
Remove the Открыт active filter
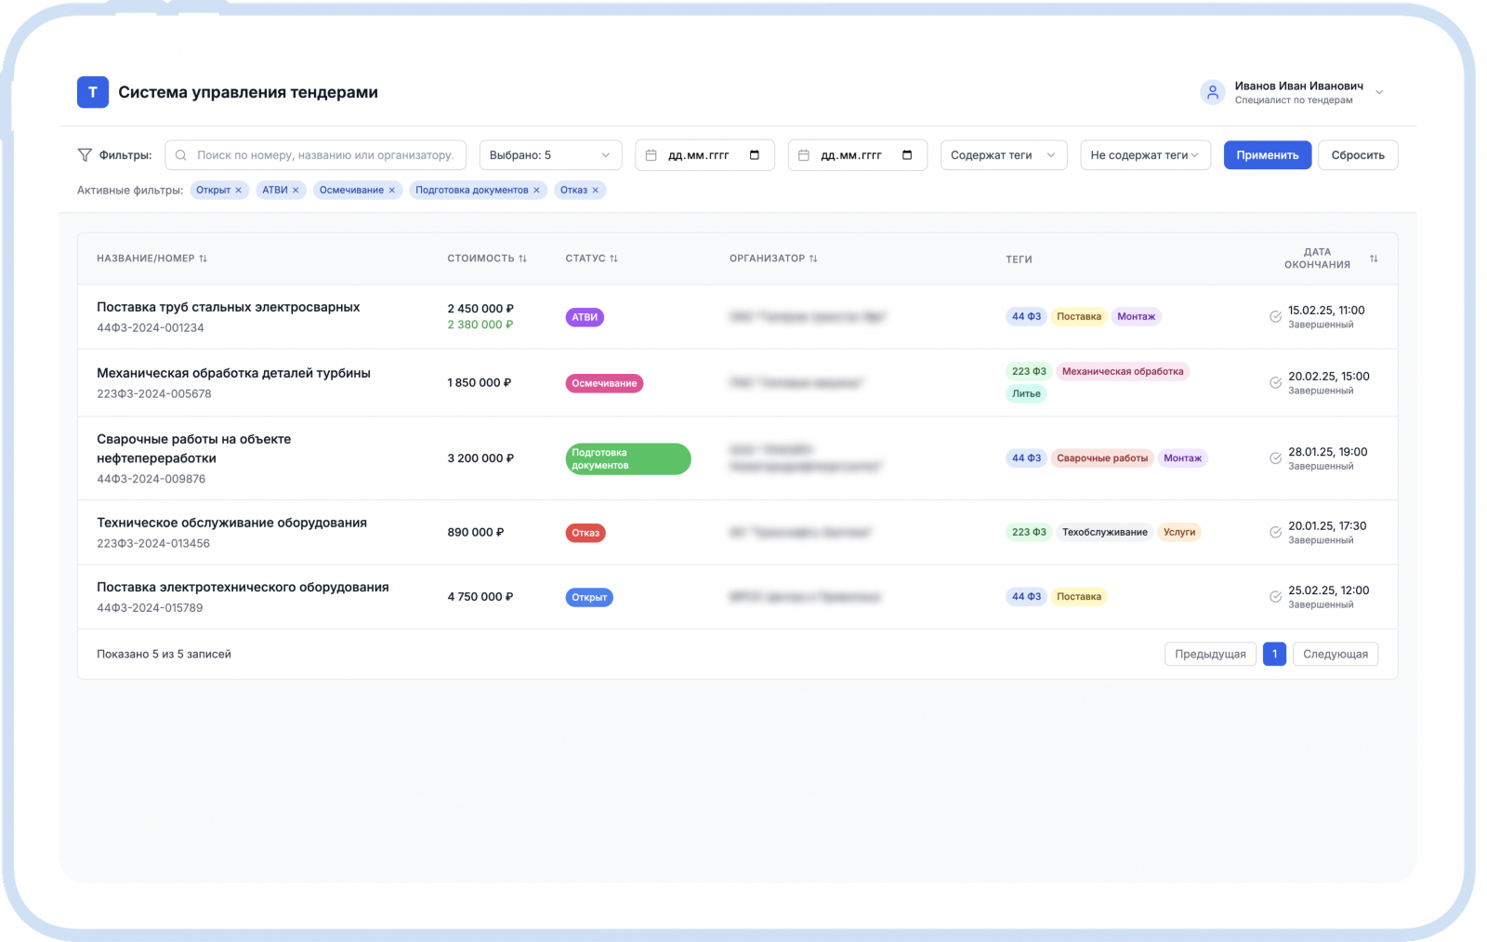tap(238, 191)
